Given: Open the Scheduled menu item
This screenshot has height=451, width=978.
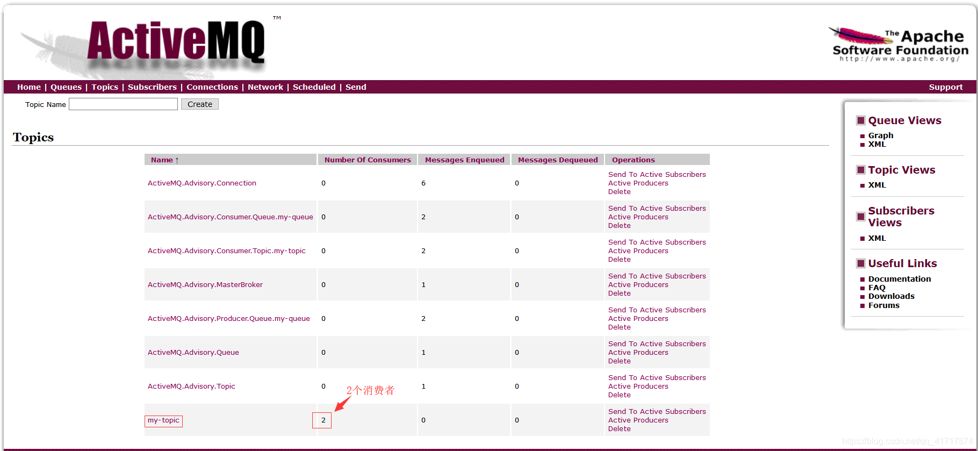Looking at the screenshot, I should (x=314, y=87).
